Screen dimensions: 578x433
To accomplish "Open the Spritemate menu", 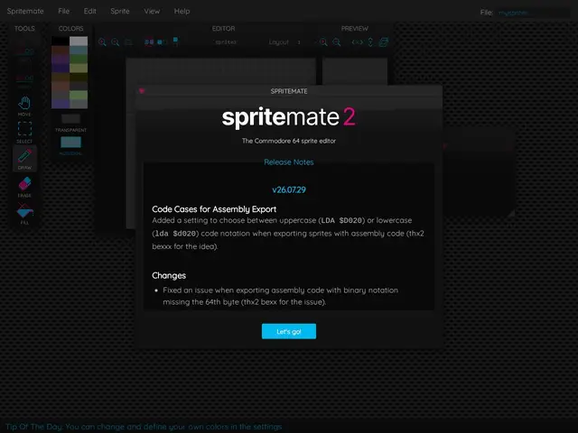I will point(25,11).
